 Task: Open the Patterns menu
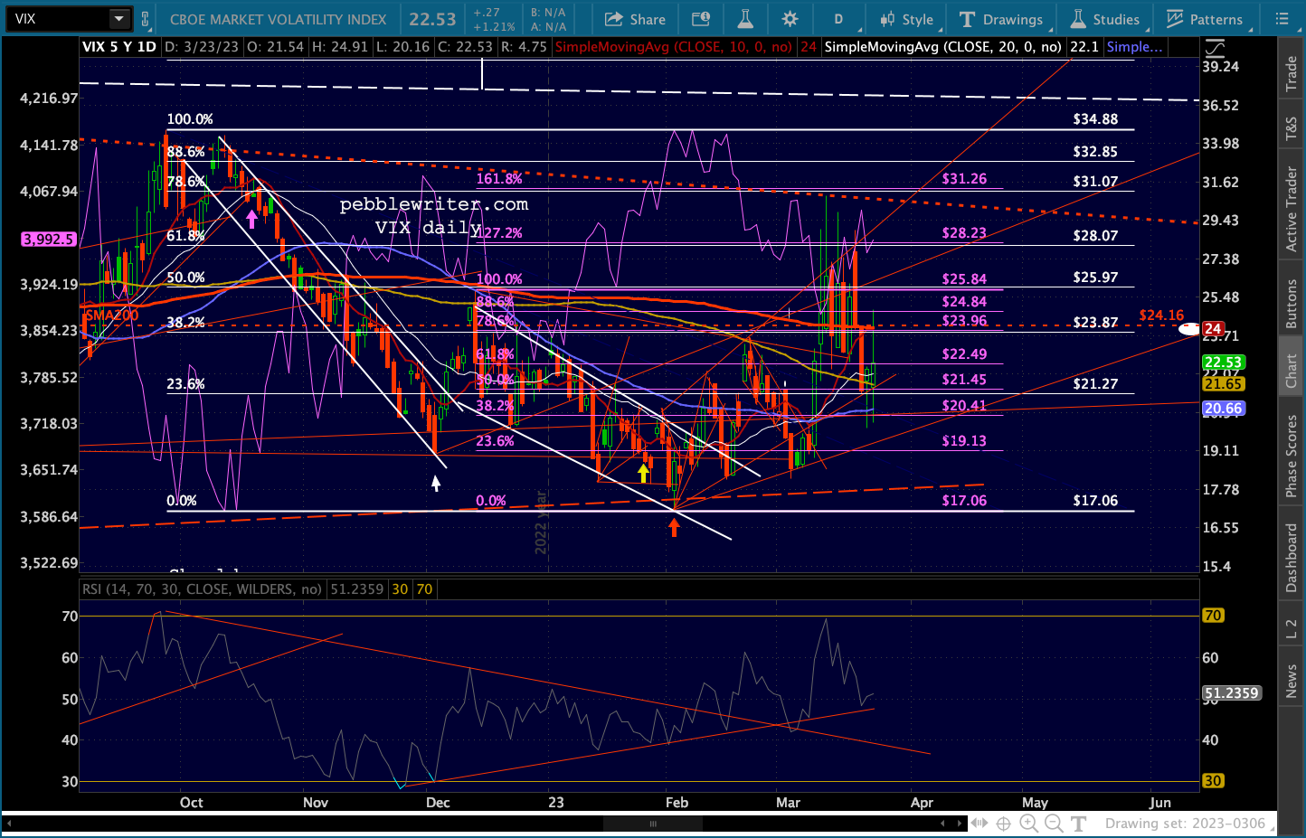coord(1205,19)
